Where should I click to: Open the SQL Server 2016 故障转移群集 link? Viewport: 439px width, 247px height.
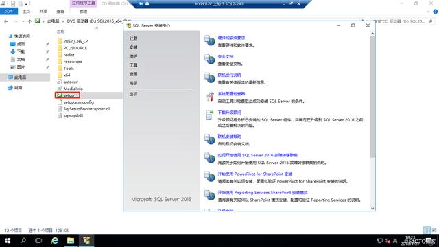pos(258,155)
